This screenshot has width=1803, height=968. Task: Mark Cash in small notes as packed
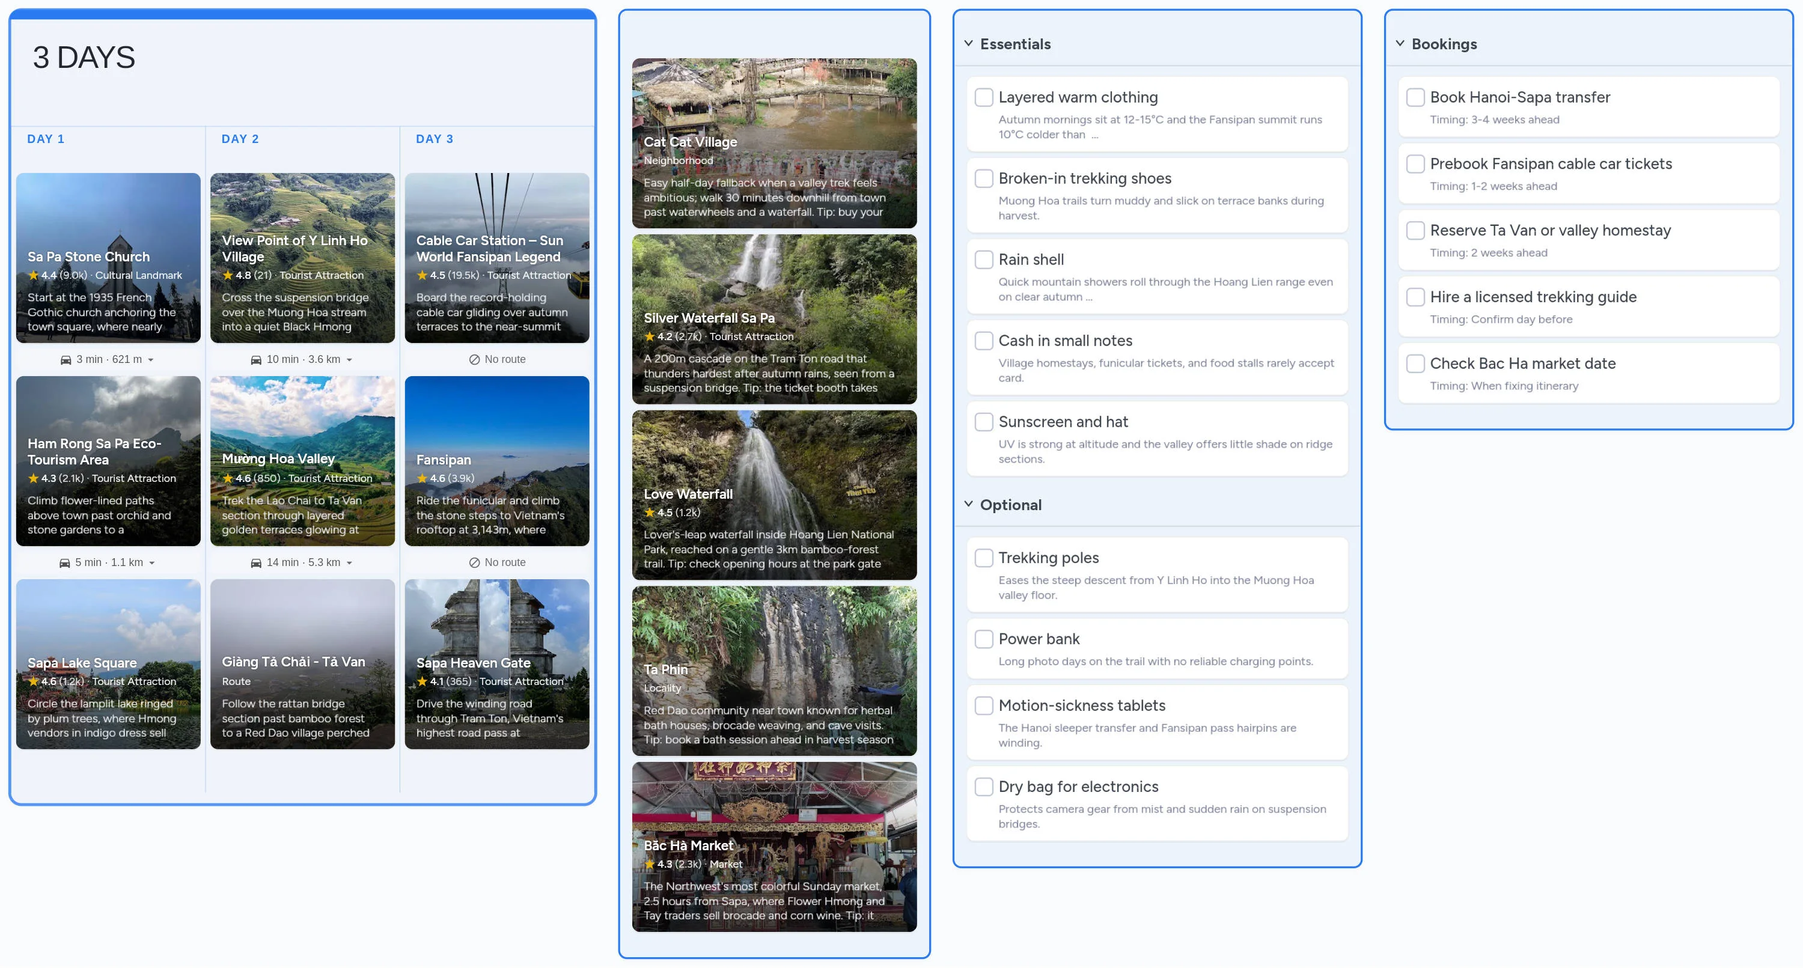click(x=984, y=341)
